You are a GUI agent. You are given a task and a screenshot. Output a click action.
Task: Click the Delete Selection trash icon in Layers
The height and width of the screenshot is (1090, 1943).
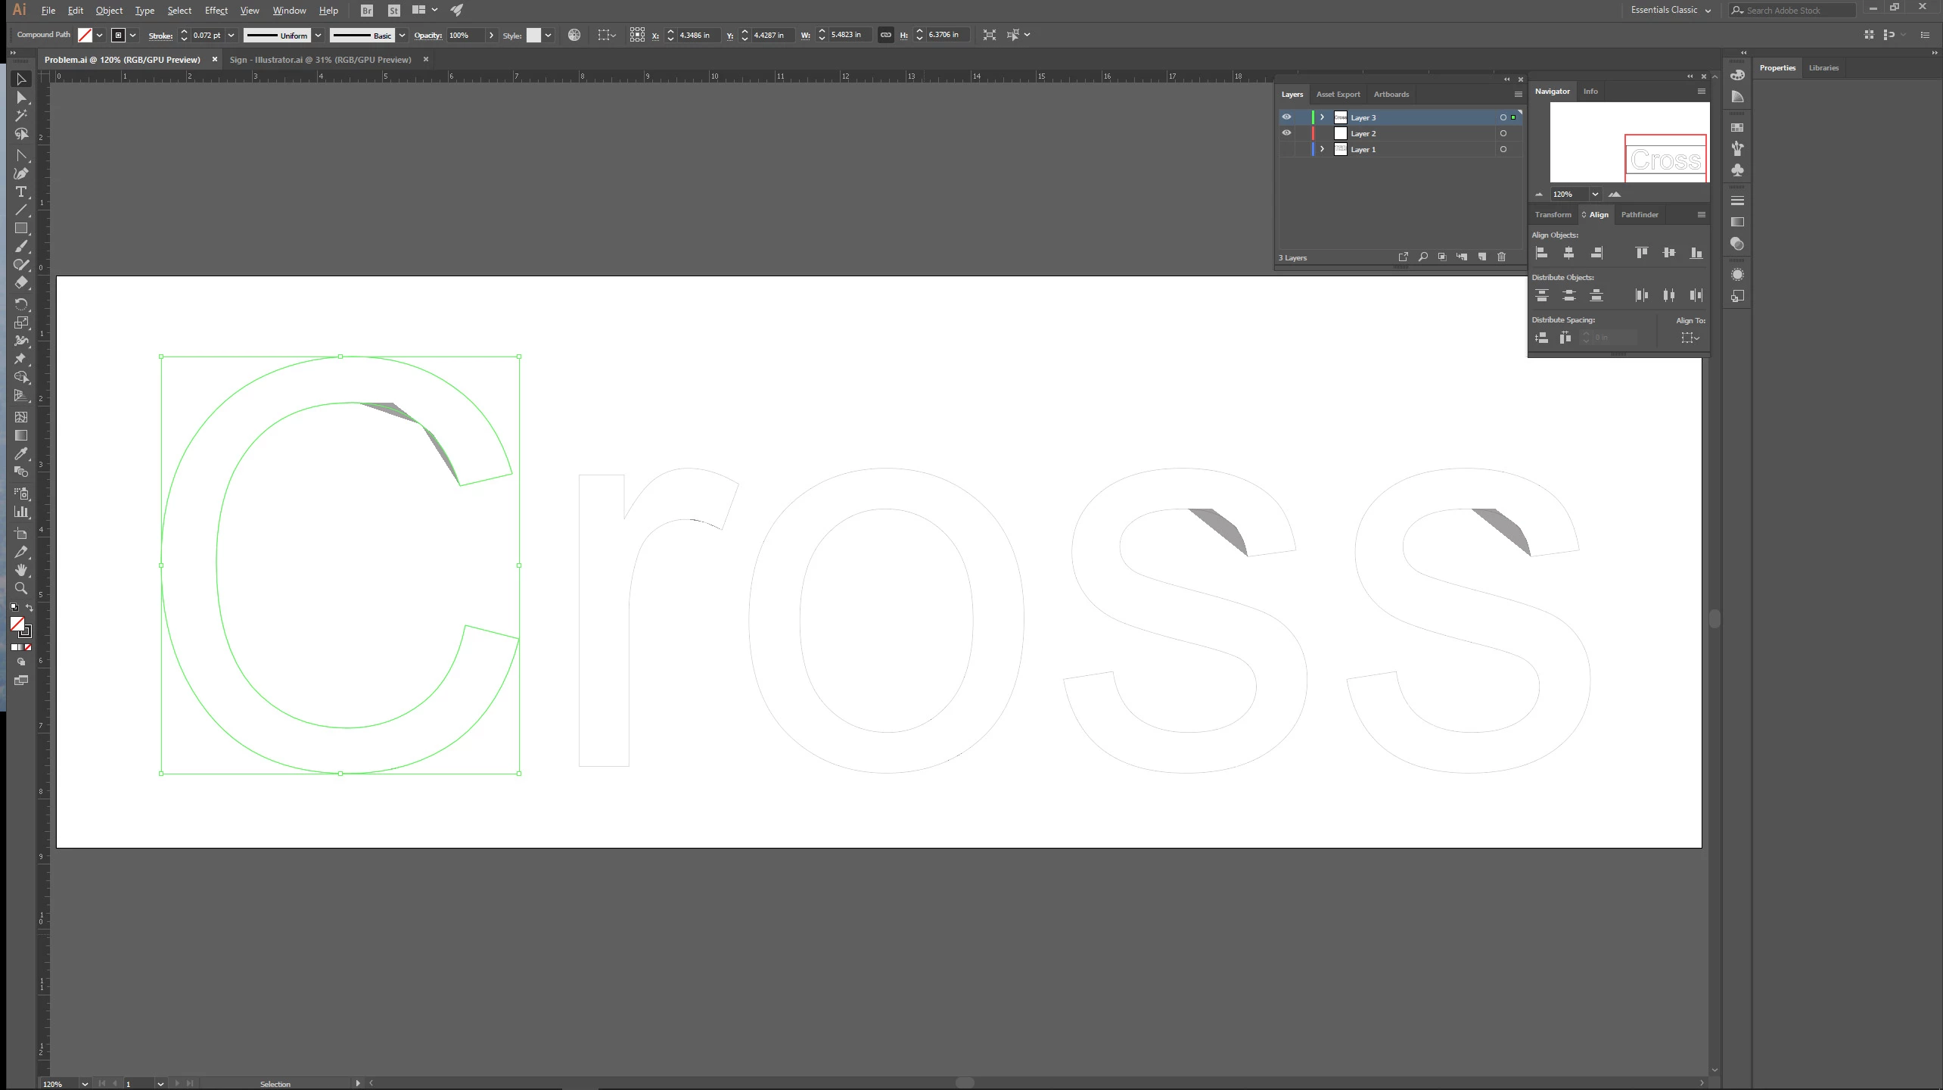pyautogui.click(x=1502, y=257)
